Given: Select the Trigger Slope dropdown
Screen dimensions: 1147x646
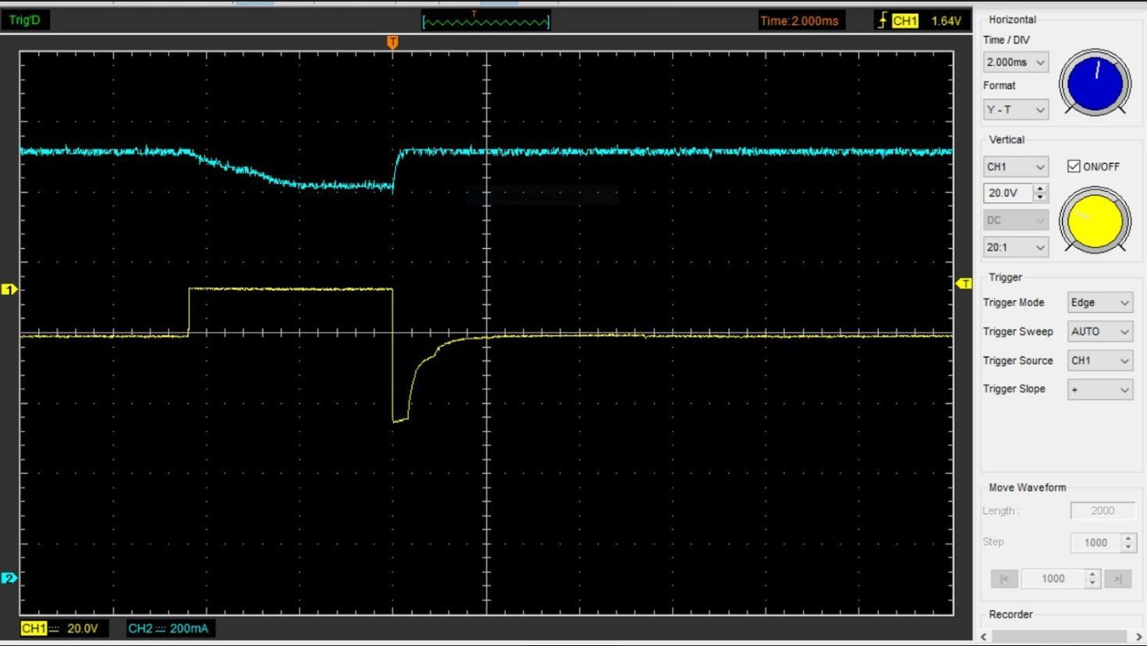Looking at the screenshot, I should [1099, 389].
